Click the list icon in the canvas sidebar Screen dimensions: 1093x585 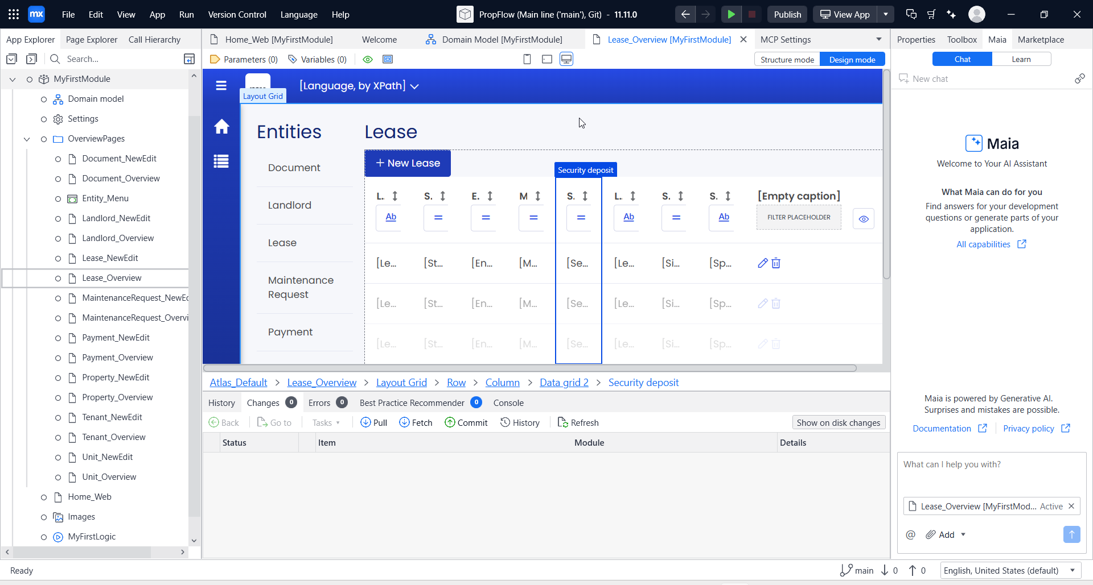coord(221,161)
